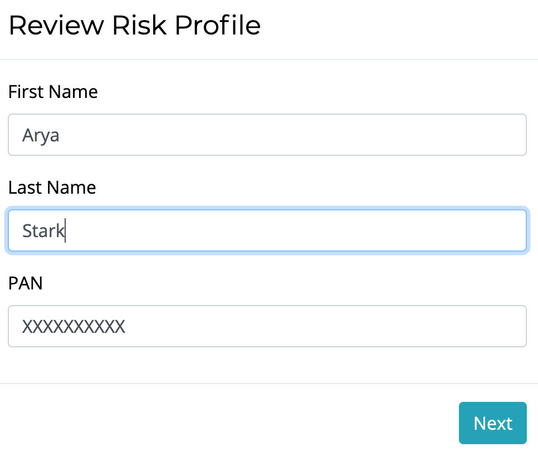
Task: Click into the PAN input field
Action: [x=267, y=326]
